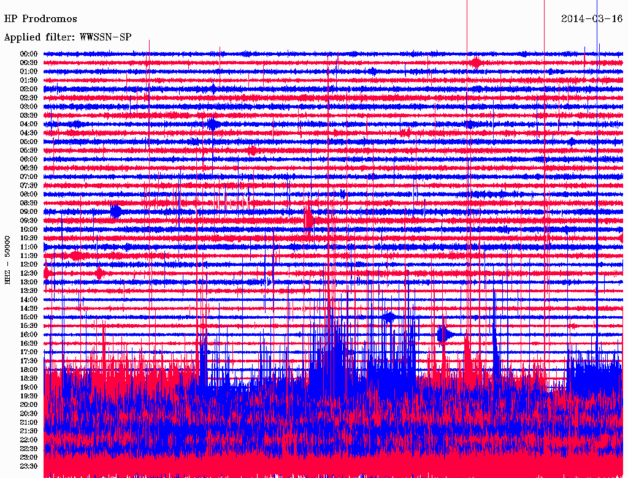Select the 06:00 time row label
This screenshot has width=628, height=478.
tap(29, 159)
